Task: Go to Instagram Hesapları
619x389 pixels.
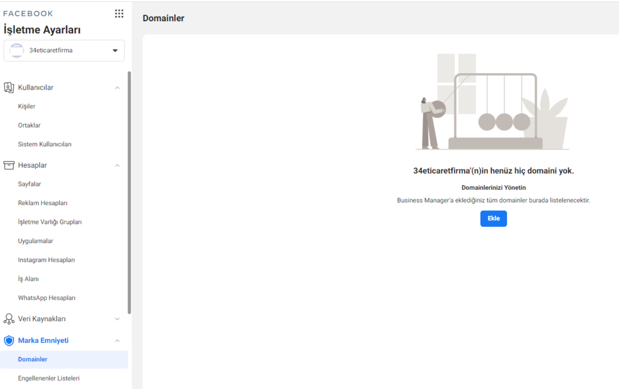Action: [x=46, y=260]
